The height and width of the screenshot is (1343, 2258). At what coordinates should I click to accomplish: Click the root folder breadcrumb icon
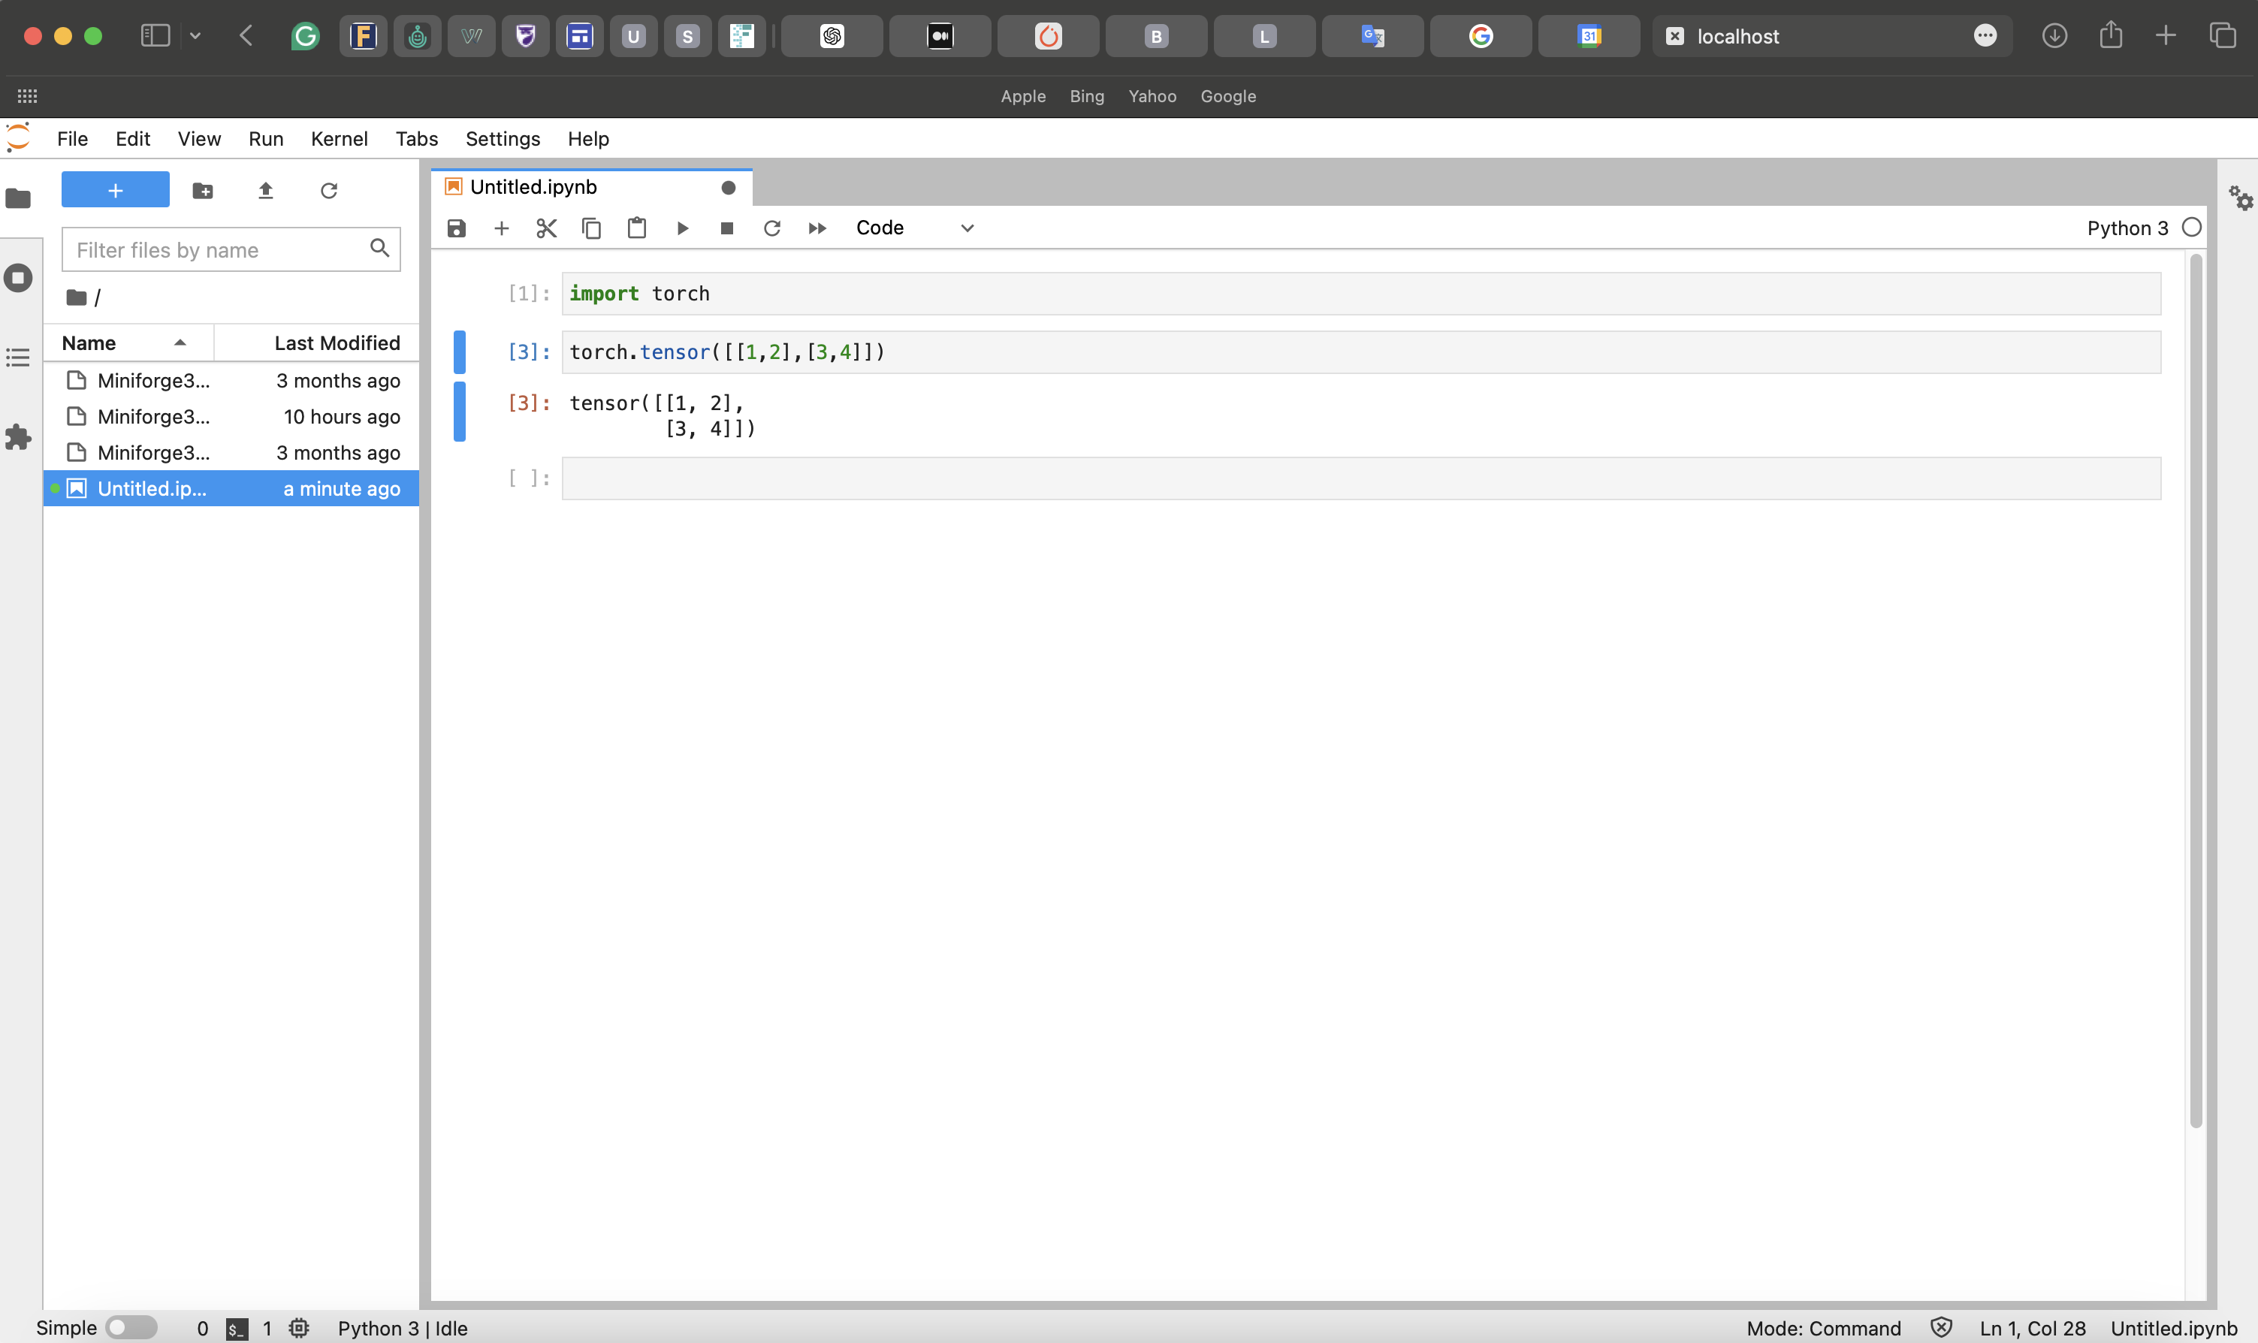coord(77,297)
